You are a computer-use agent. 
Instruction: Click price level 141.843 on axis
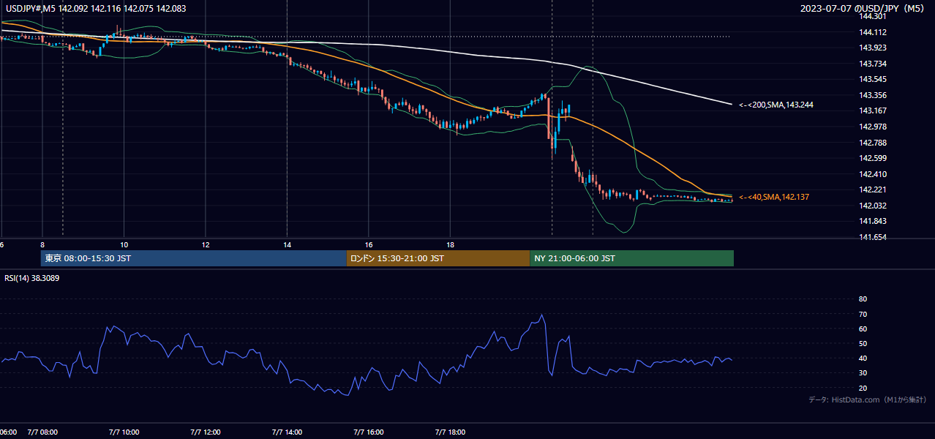click(x=872, y=222)
